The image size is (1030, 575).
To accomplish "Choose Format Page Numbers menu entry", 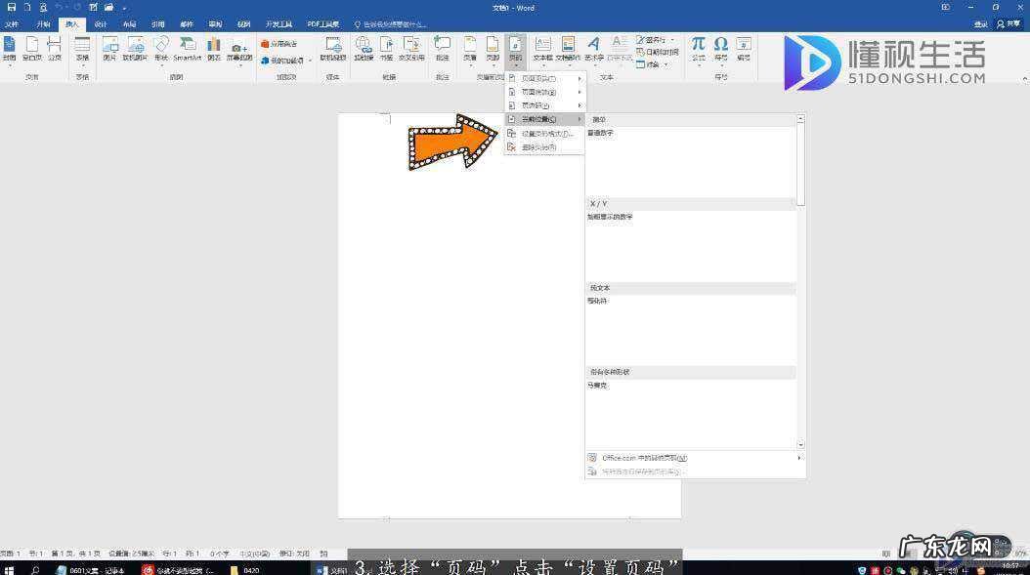I will point(545,133).
